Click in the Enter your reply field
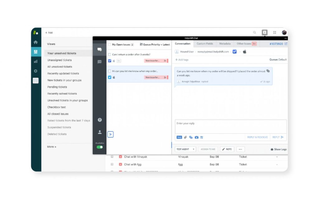319x199 pixels. tap(231, 127)
